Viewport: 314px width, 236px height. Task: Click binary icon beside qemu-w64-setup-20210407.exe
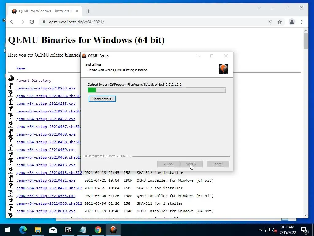click(x=11, y=117)
